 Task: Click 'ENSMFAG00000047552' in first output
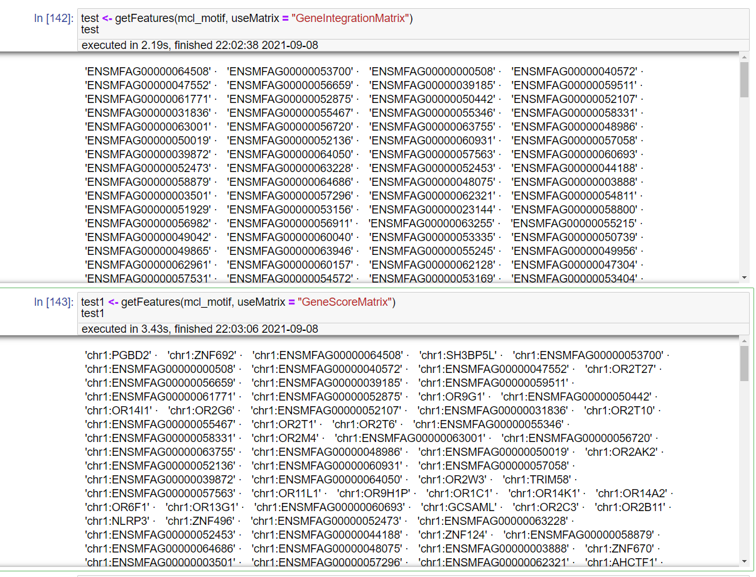click(148, 85)
